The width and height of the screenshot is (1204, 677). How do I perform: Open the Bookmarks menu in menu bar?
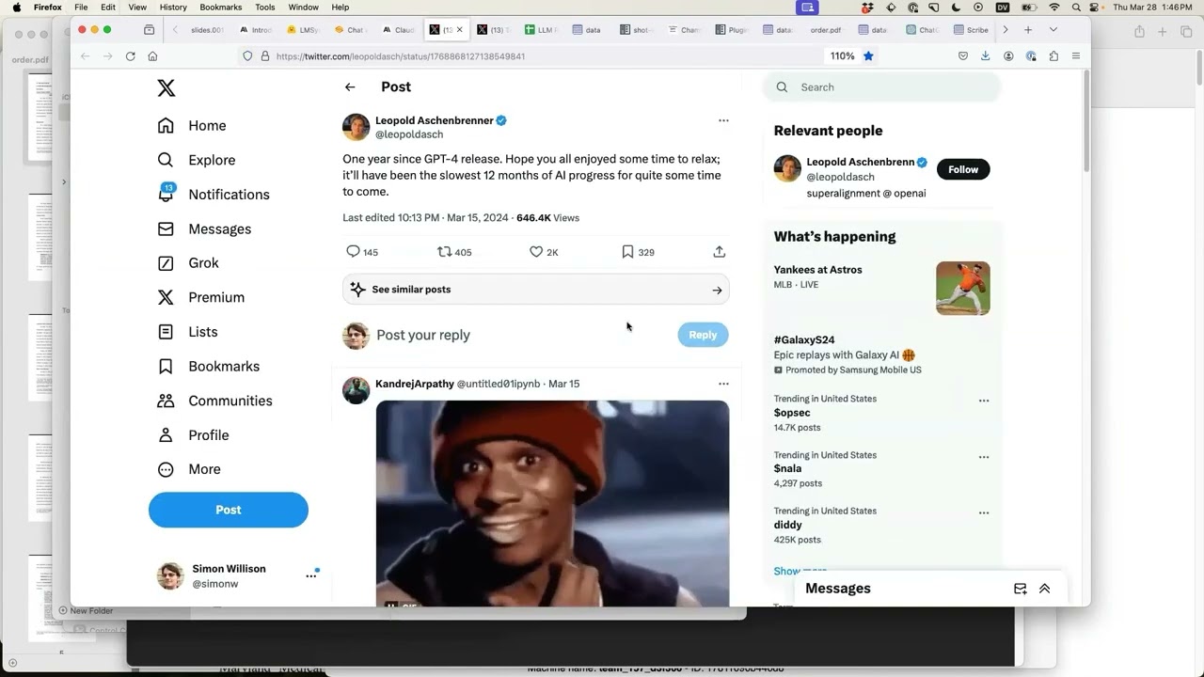click(221, 7)
